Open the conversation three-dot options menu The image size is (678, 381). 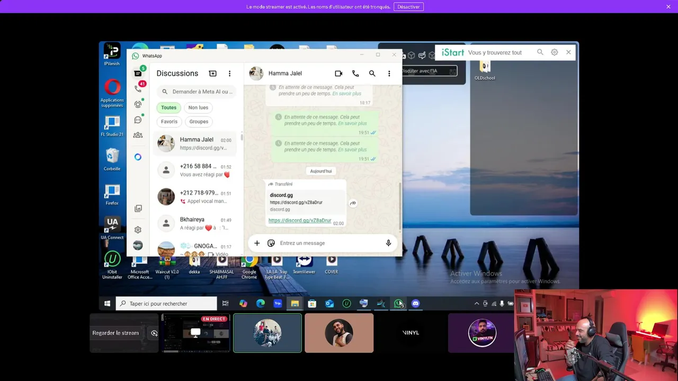coord(389,74)
